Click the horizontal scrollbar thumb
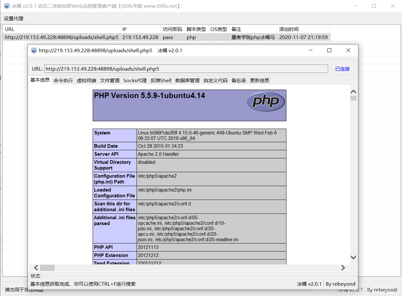This screenshot has width=402, height=296. [47, 268]
